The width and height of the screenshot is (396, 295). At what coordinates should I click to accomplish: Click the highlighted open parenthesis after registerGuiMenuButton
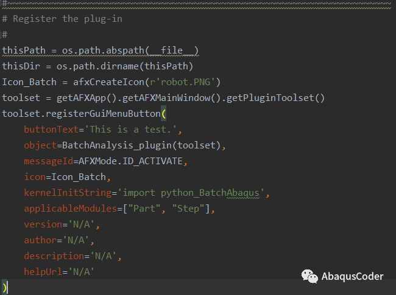pos(164,114)
